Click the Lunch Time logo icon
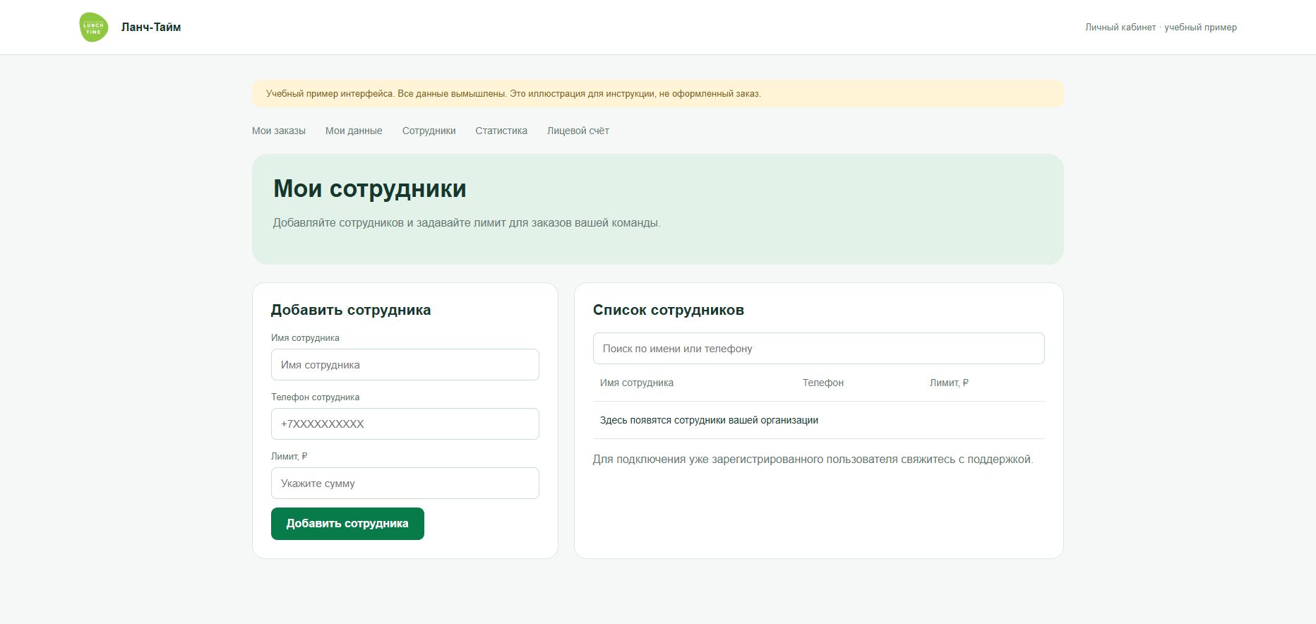This screenshot has height=624, width=1316. click(93, 27)
